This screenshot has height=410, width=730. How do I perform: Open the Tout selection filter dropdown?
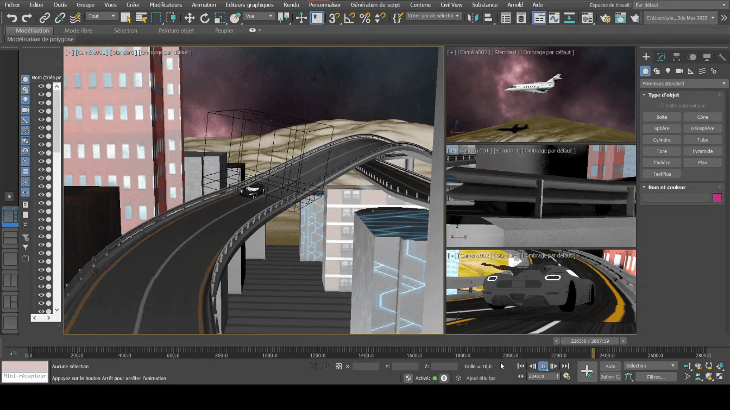[101, 16]
